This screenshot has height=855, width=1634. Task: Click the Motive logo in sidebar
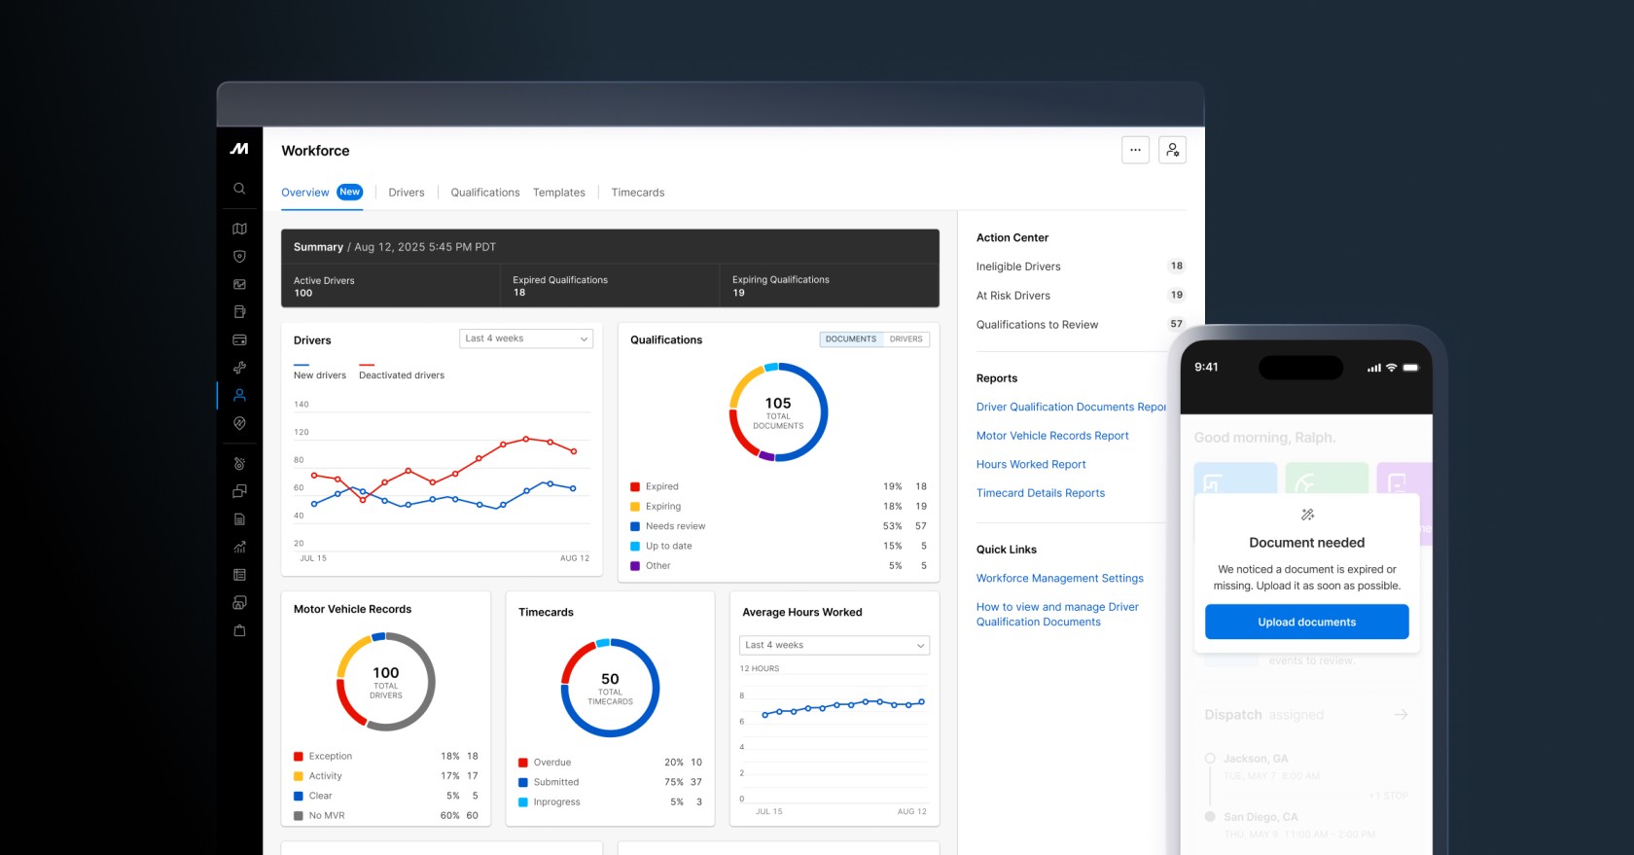[x=239, y=149]
